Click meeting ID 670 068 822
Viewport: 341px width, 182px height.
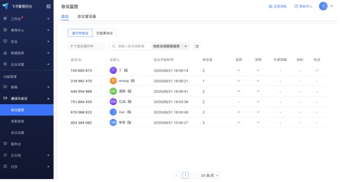(x=81, y=113)
